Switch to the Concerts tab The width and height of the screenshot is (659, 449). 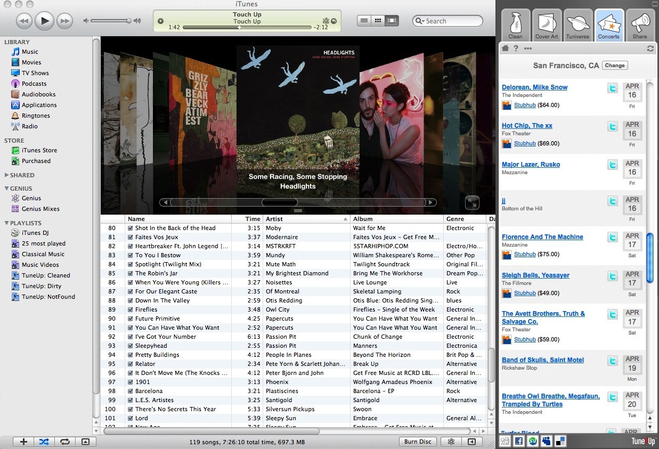pyautogui.click(x=609, y=25)
